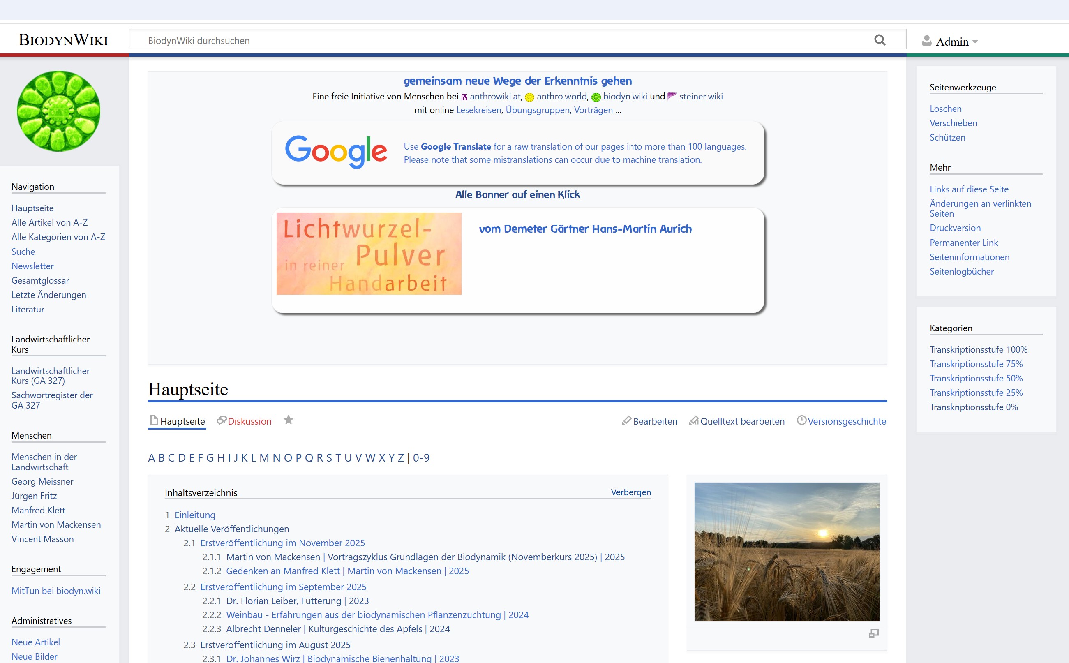Click the search magnifier icon
1069x663 pixels.
(x=880, y=40)
